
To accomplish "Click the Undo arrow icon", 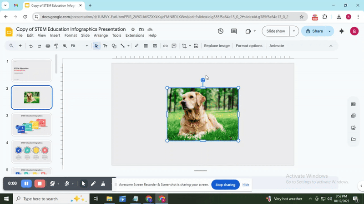I will point(31,46).
